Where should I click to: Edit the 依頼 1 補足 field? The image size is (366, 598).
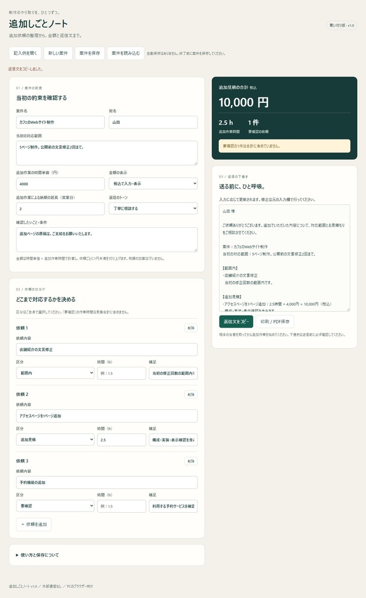pos(173,373)
